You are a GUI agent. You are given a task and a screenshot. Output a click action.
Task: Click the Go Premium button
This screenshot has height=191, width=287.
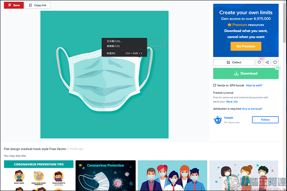point(246,46)
